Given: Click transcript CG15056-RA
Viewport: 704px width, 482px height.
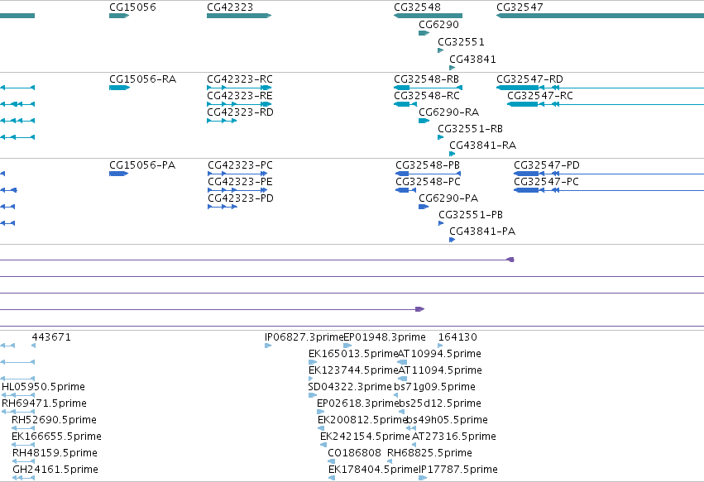Looking at the screenshot, I should coord(142,79).
